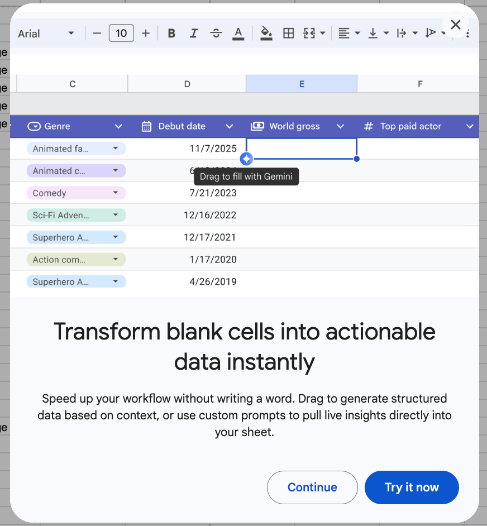Increase font size with plus button

(146, 33)
